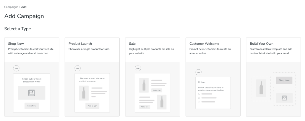Click the bottom wine bottle icon in Sale preview

coord(162,102)
